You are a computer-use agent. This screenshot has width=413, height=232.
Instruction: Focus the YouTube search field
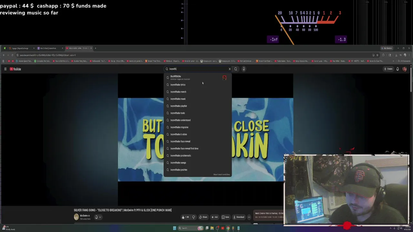pyautogui.click(x=197, y=69)
